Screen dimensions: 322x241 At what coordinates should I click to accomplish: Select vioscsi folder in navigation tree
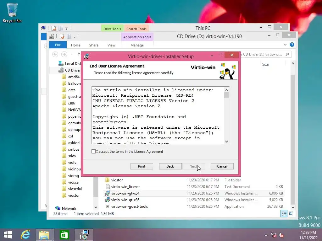tap(70, 182)
